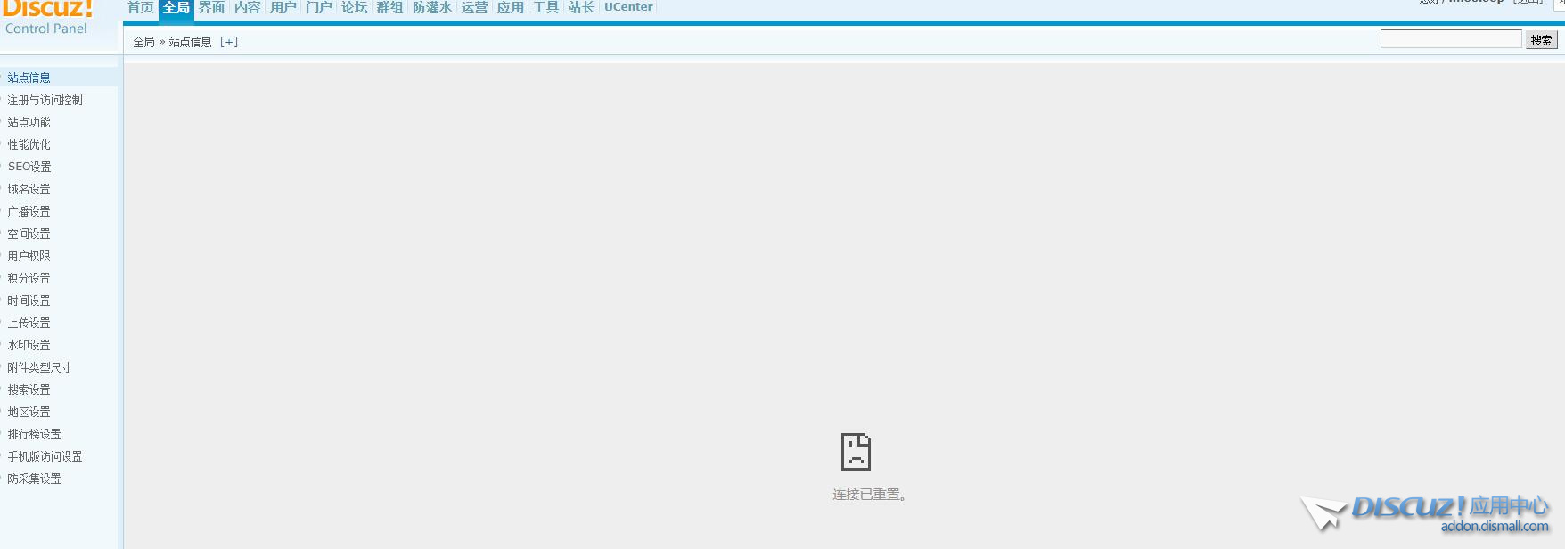Image resolution: width=1565 pixels, height=549 pixels.
Task: Switch to the 界面 tab
Action: (212, 8)
